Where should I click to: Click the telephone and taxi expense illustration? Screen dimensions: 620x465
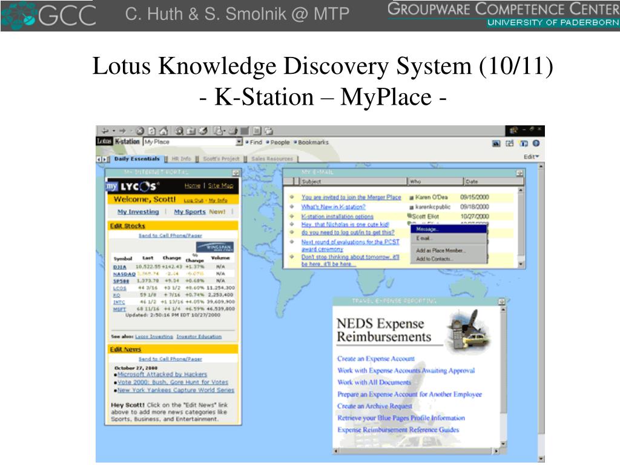[468, 332]
